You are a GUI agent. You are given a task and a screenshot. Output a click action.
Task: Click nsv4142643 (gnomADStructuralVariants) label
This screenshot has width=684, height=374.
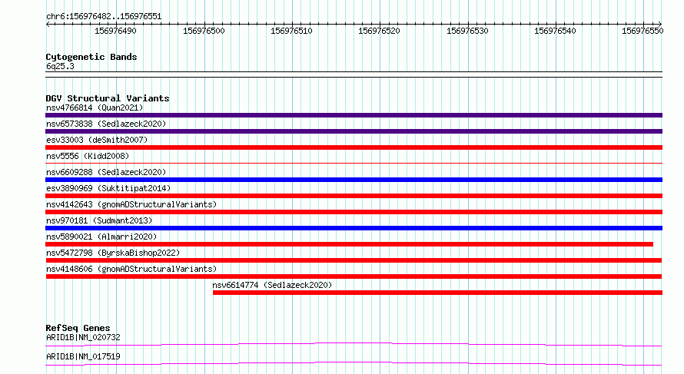(x=131, y=204)
